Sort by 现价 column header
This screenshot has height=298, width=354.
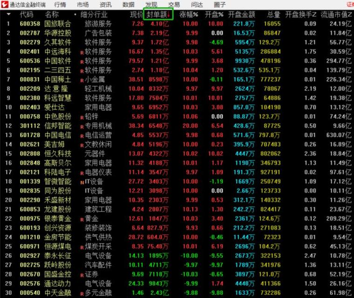(x=136, y=15)
